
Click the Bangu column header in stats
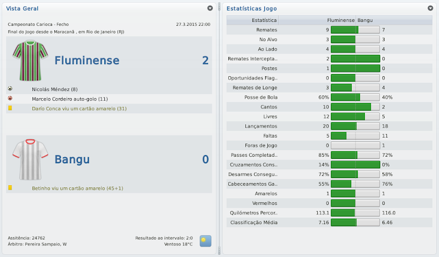tap(366, 20)
